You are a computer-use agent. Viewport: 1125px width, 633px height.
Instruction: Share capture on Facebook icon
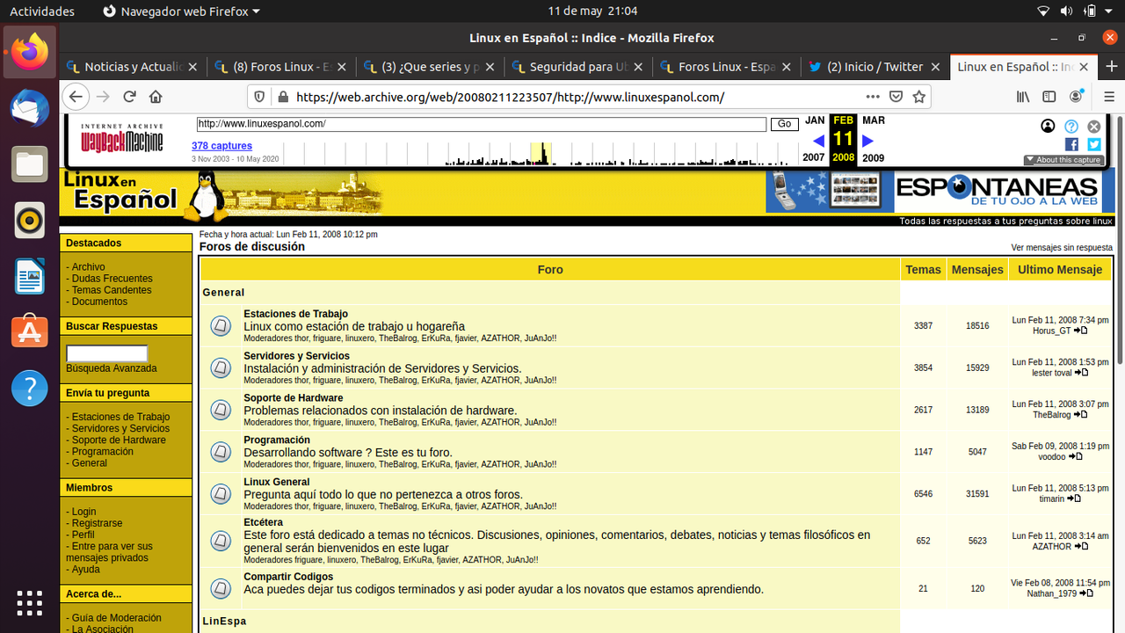click(x=1071, y=144)
